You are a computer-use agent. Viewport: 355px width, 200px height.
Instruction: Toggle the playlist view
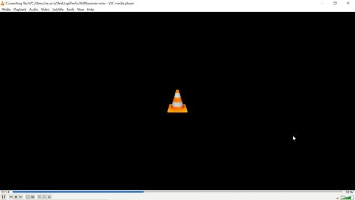coord(39,197)
